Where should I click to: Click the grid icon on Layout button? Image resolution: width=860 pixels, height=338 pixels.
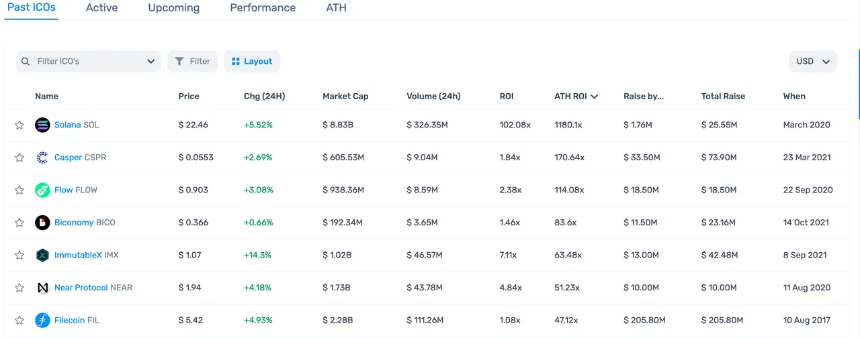235,61
